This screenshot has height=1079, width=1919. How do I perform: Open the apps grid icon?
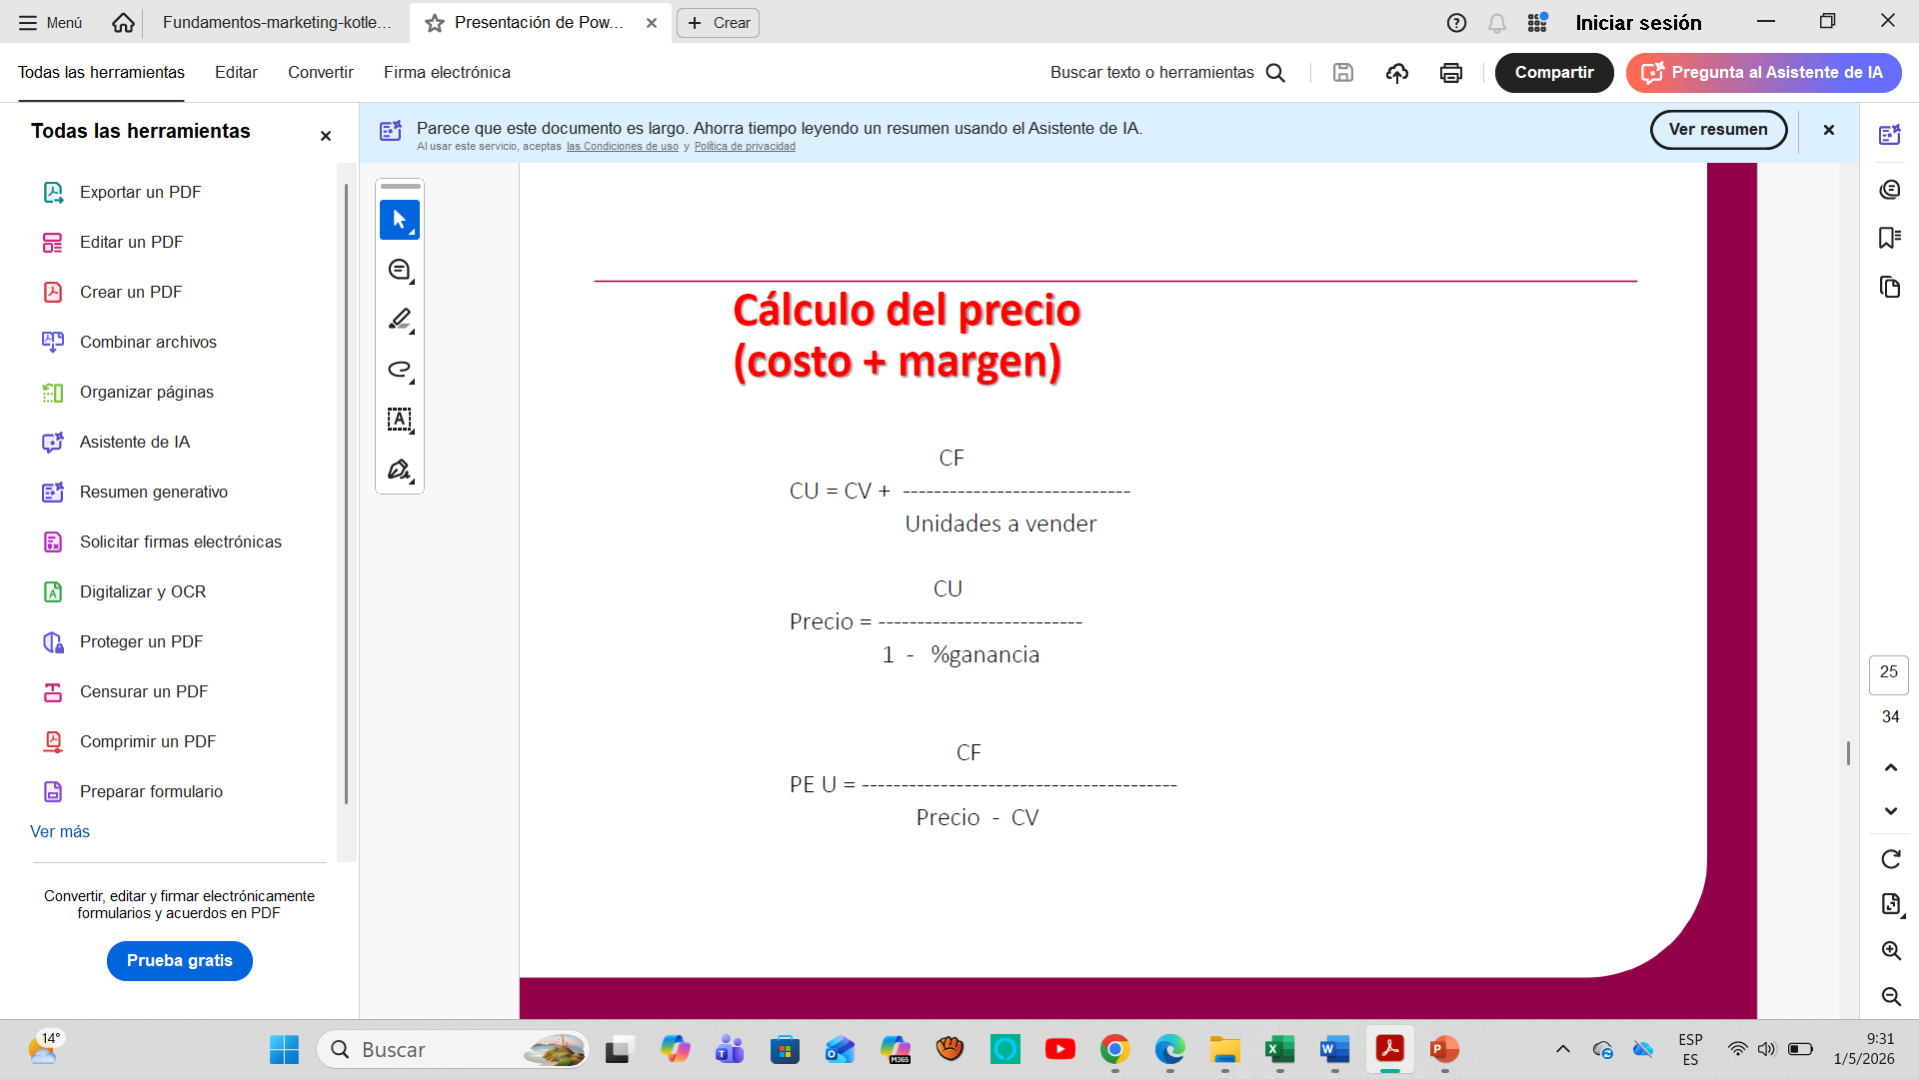click(1537, 22)
